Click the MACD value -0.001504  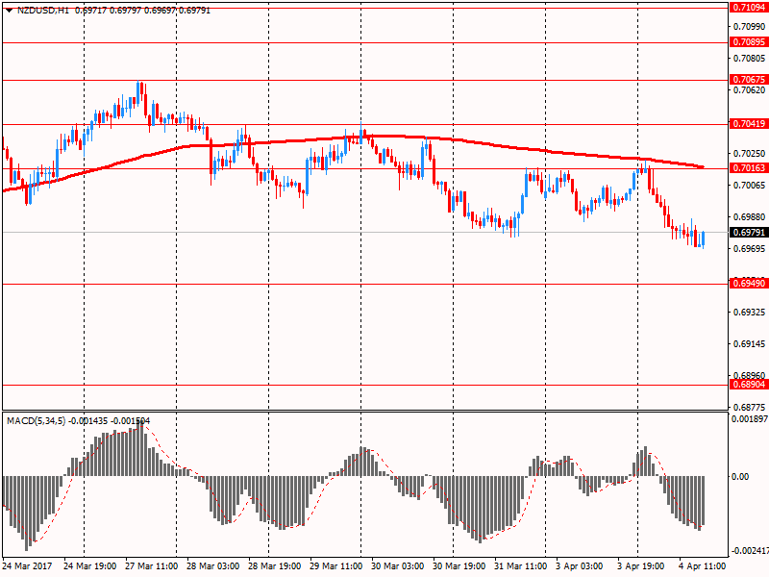click(x=131, y=421)
